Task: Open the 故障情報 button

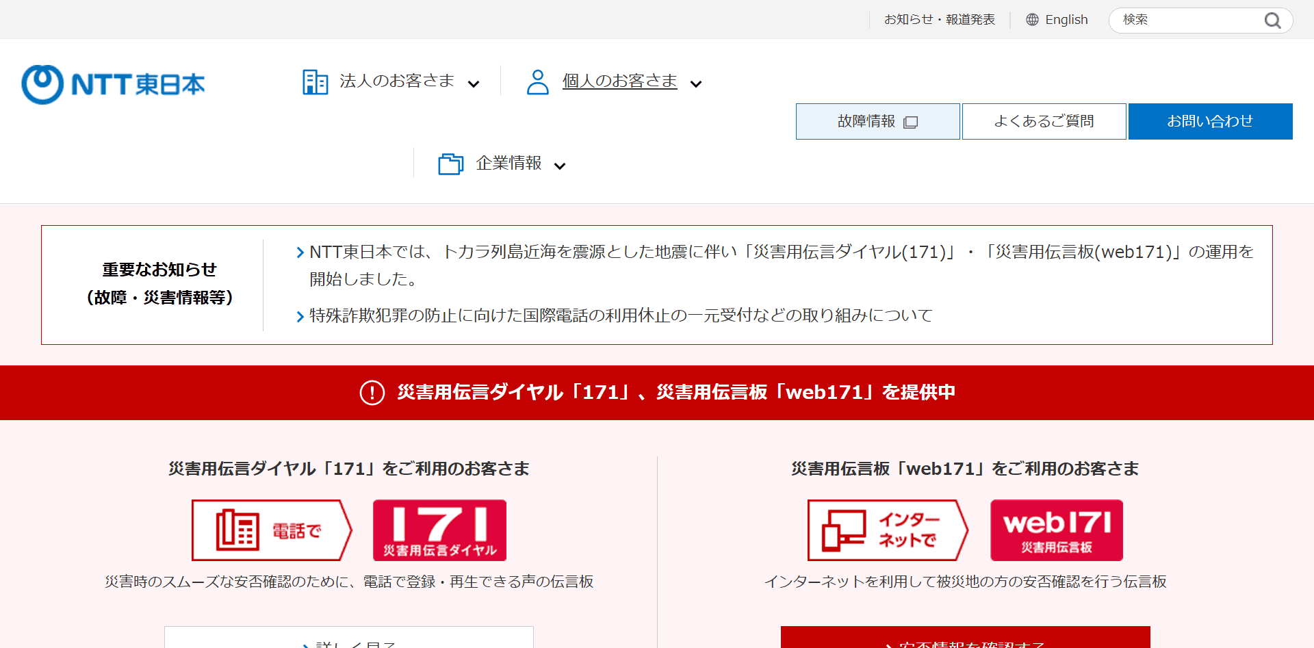Action: (x=878, y=122)
